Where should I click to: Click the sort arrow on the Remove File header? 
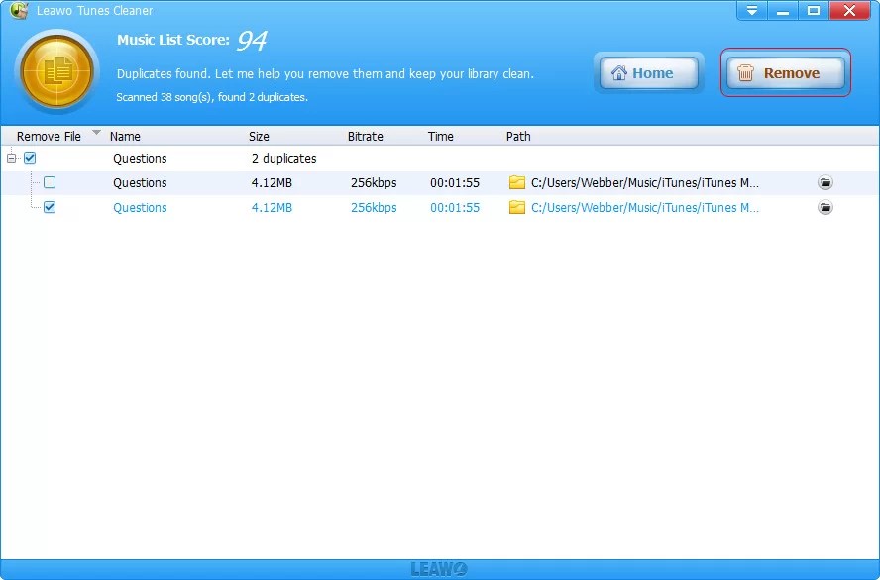pyautogui.click(x=96, y=132)
